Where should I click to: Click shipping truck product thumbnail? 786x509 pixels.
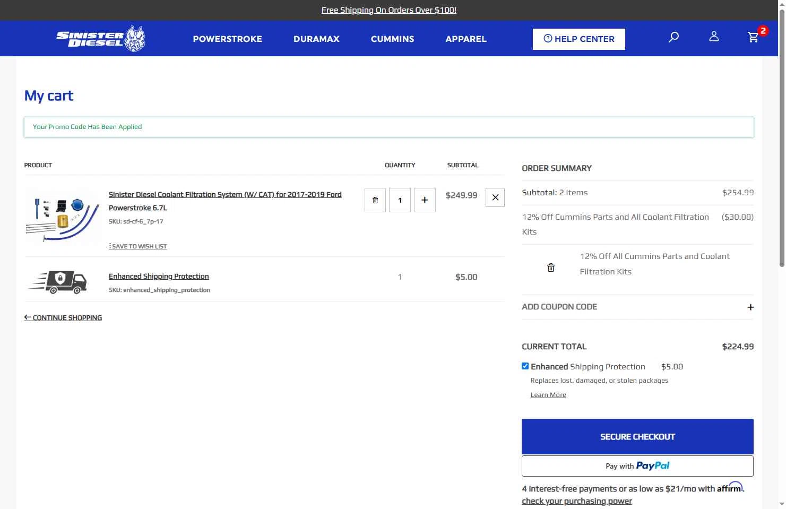point(58,282)
